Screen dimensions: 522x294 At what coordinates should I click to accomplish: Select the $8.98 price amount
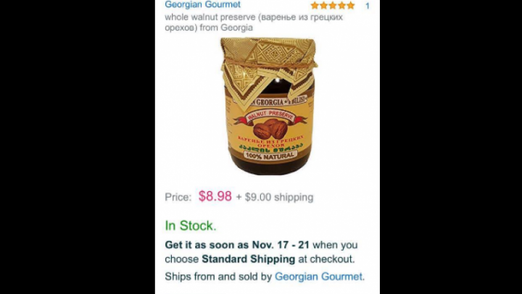pos(215,196)
